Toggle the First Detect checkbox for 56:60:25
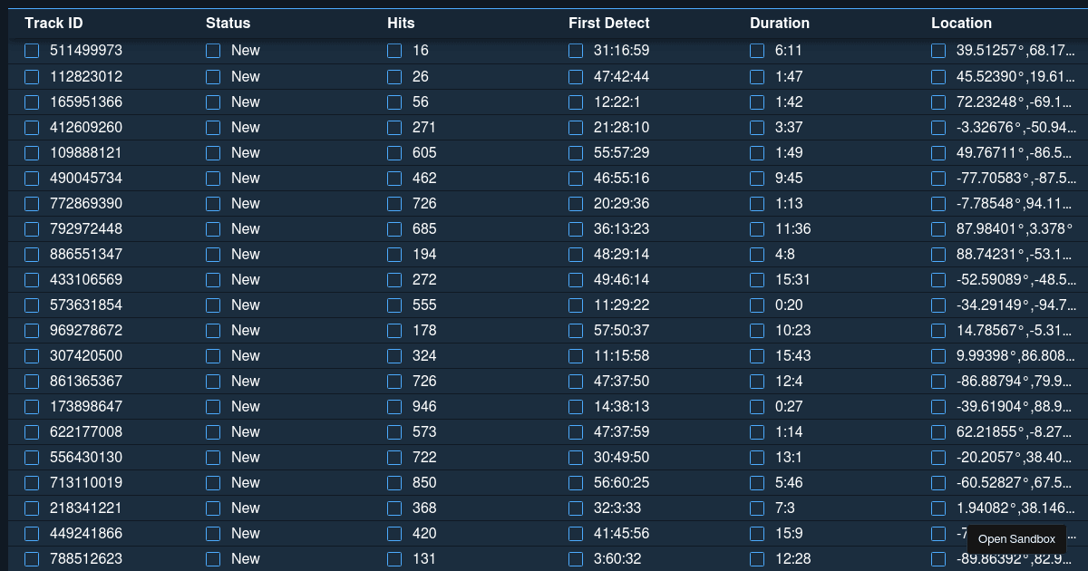Image resolution: width=1088 pixels, height=571 pixels. pyautogui.click(x=576, y=482)
